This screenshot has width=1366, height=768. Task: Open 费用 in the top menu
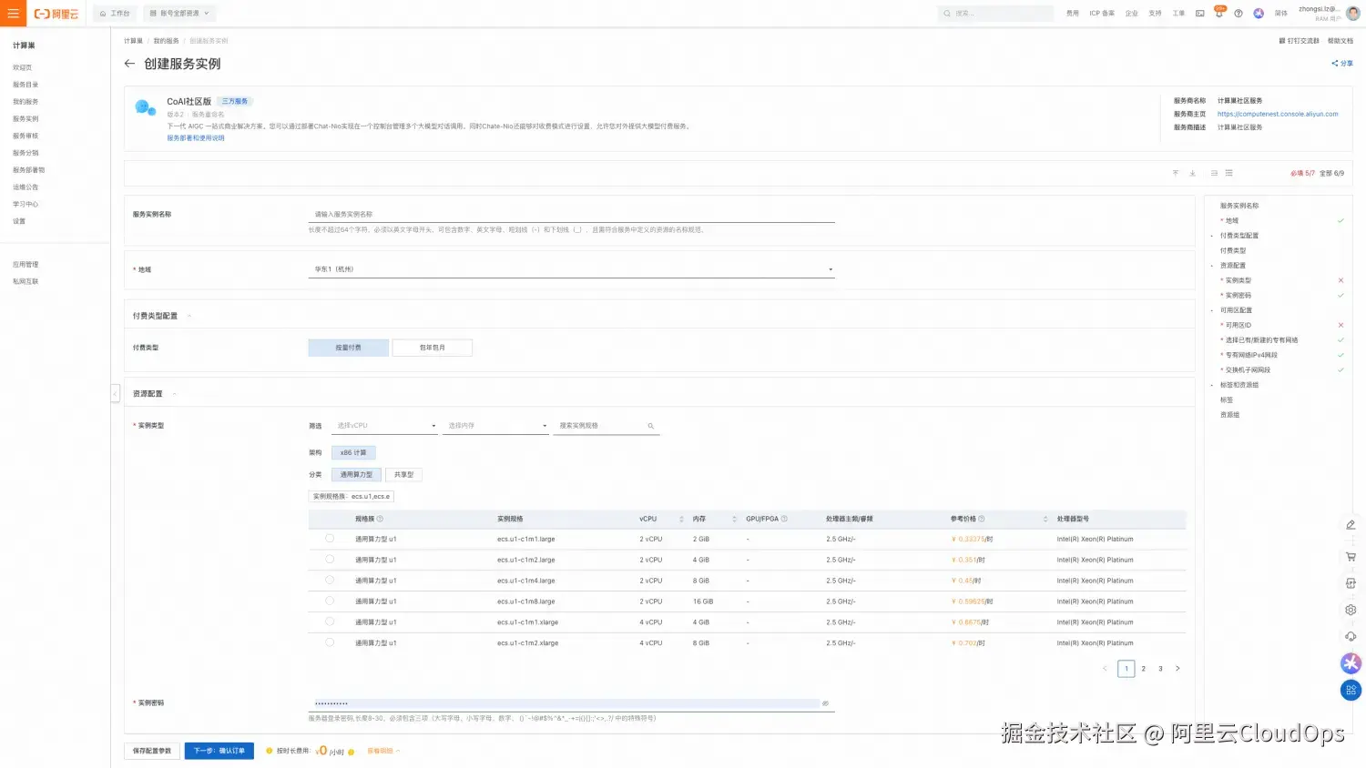point(1073,14)
